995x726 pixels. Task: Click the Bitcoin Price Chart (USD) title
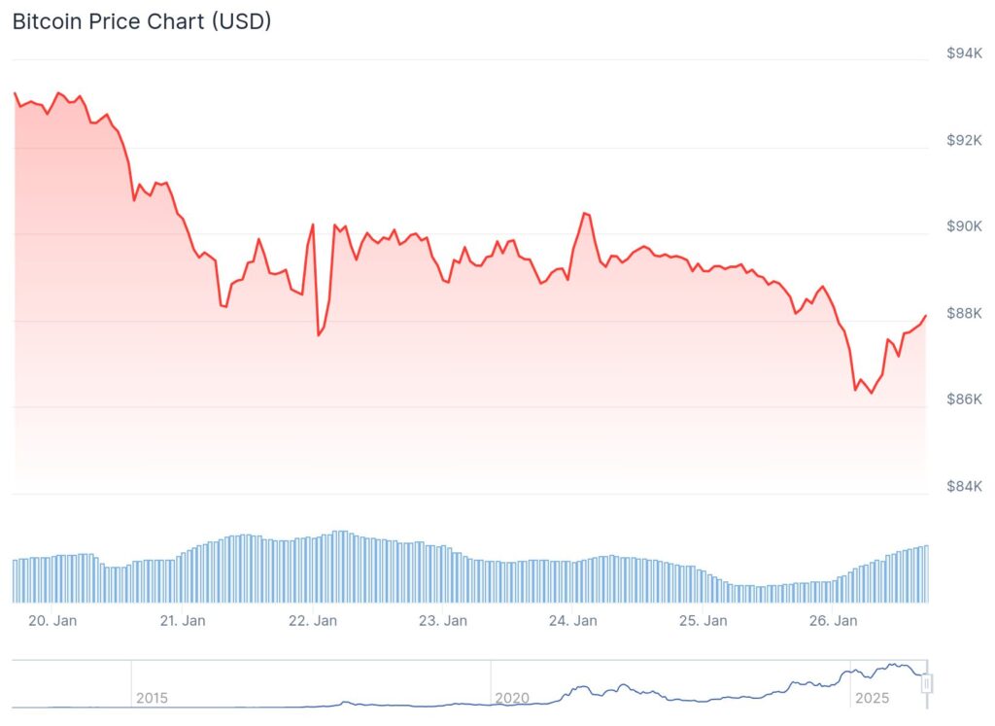pos(142,21)
